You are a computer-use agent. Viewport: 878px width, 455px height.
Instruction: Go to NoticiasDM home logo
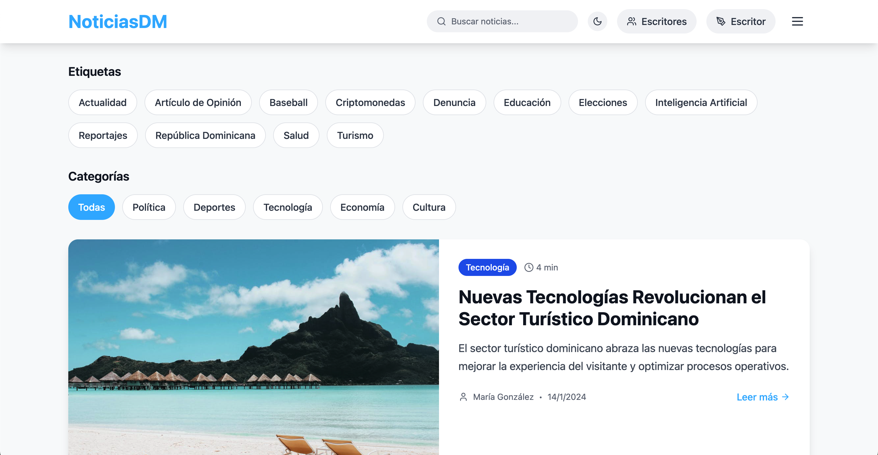118,21
